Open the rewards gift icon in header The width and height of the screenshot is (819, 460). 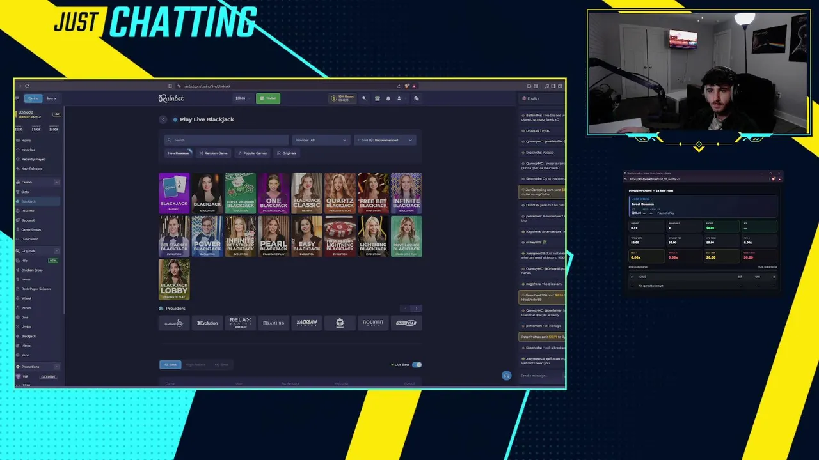378,98
